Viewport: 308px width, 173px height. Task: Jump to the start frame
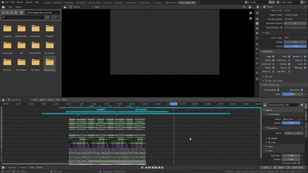point(146,168)
